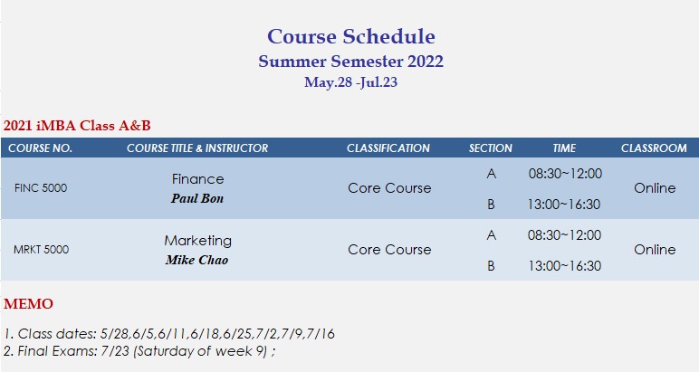This screenshot has height=372, width=699.
Task: Select the Summer Semester 2022 subtitle
Action: [x=350, y=61]
